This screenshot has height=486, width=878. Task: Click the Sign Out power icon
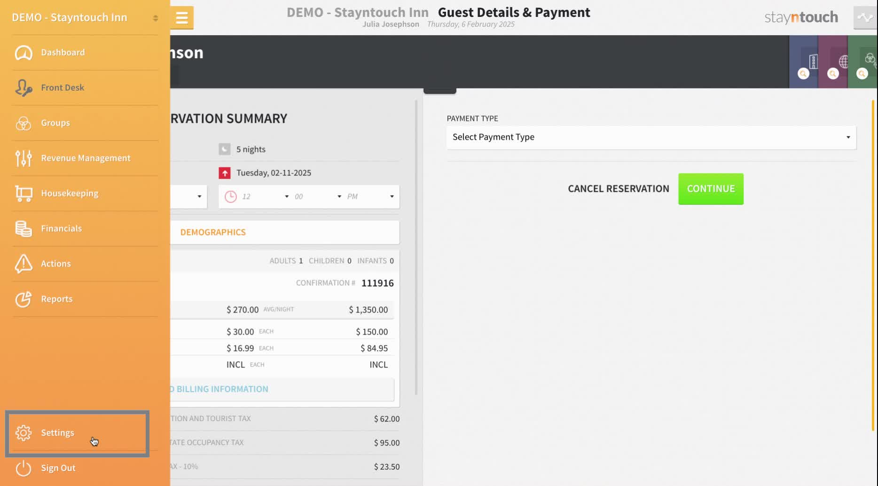coord(24,468)
